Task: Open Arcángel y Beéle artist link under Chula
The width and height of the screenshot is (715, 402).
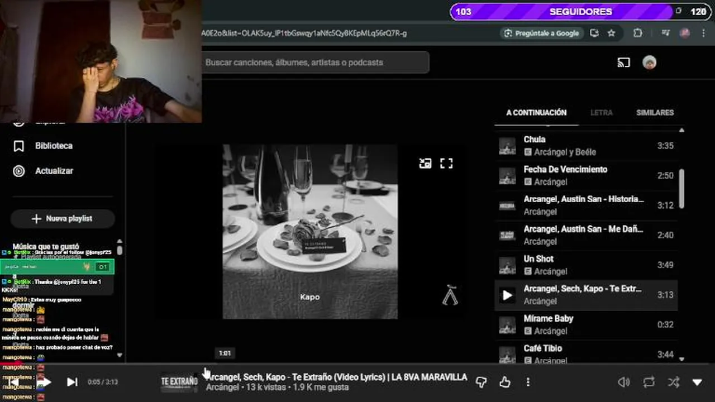Action: [x=565, y=152]
